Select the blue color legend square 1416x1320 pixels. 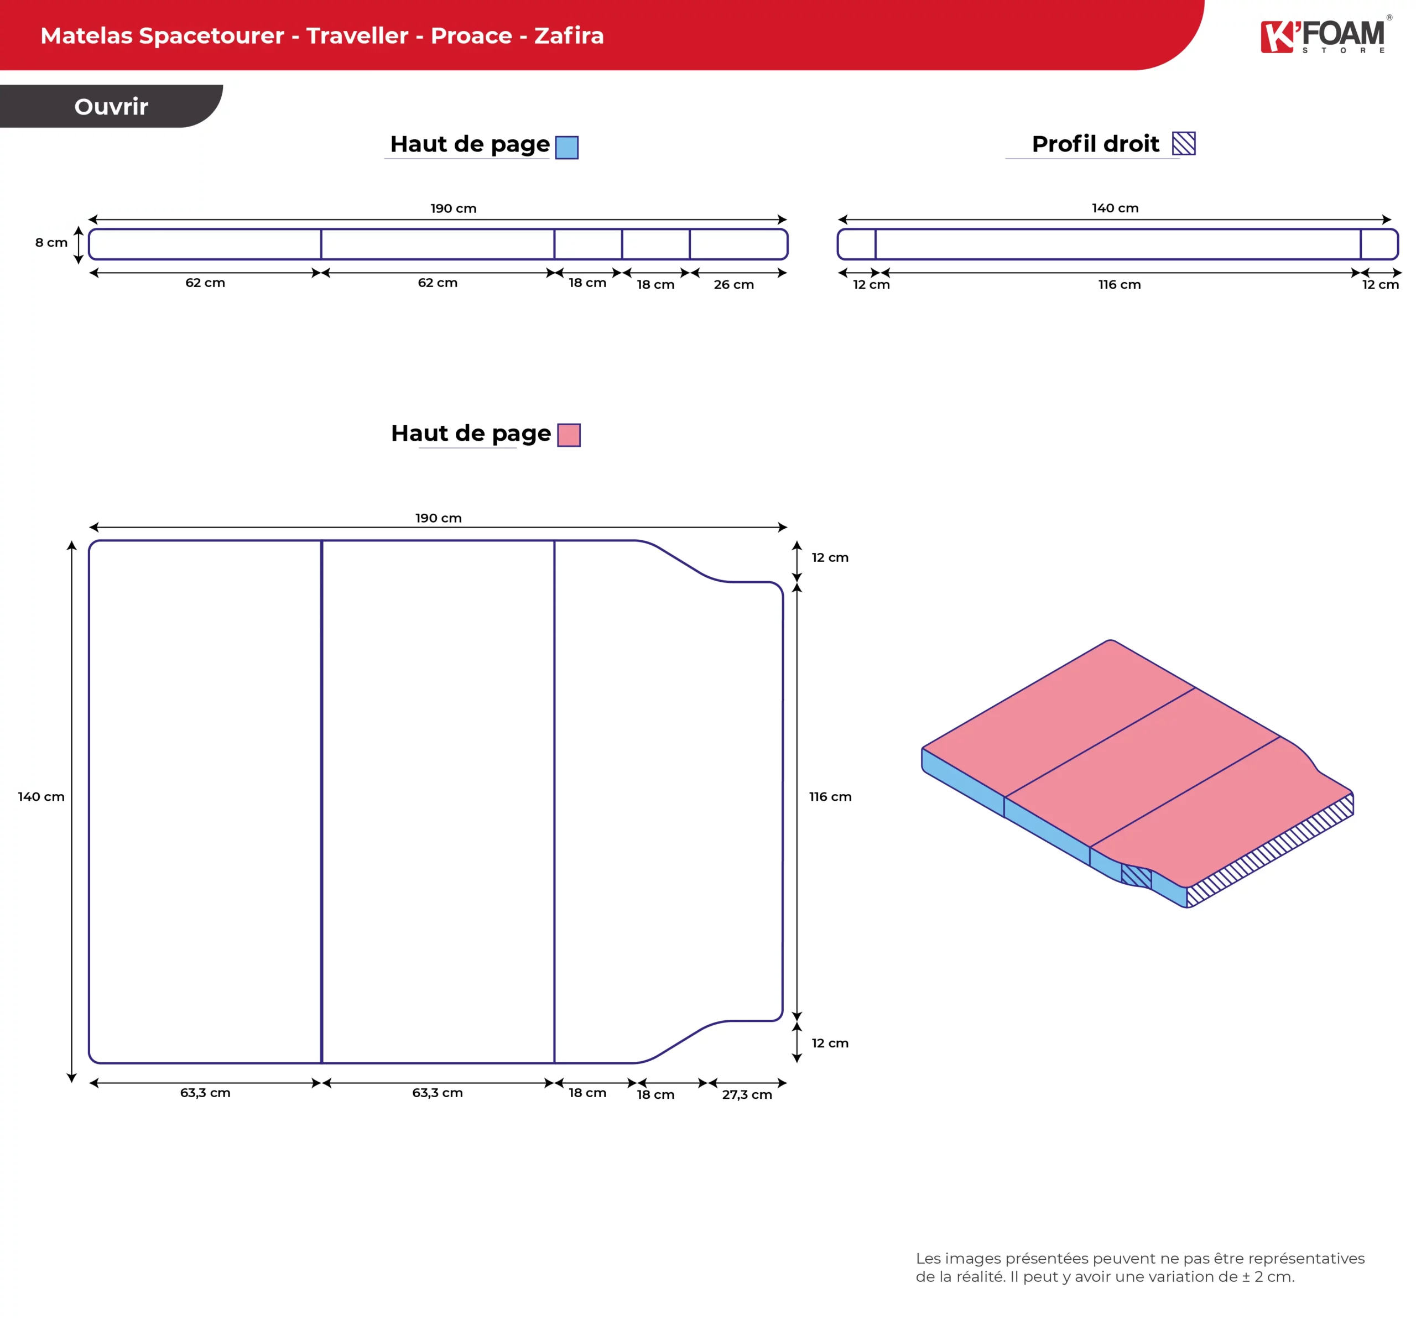[566, 148]
